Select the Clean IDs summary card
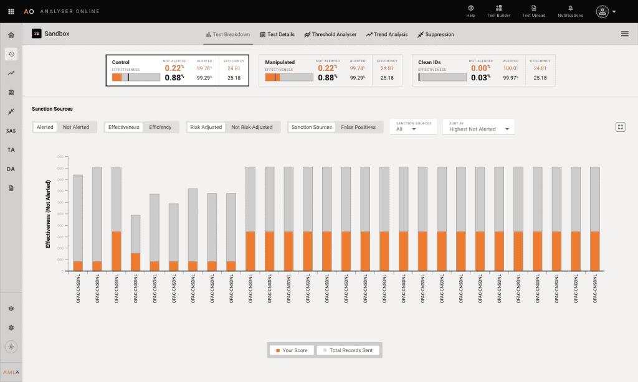The image size is (638, 382). click(483, 70)
